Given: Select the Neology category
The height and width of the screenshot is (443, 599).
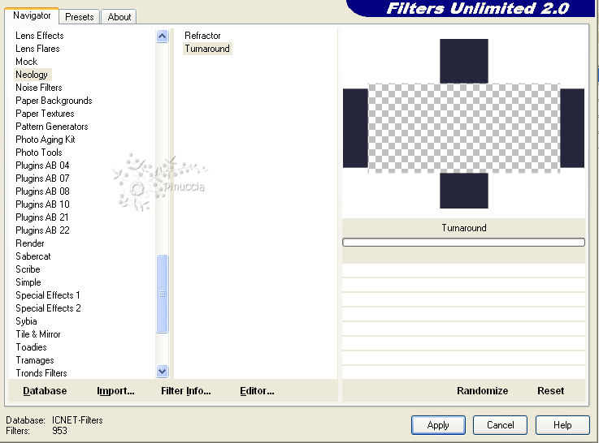Looking at the screenshot, I should [x=32, y=75].
